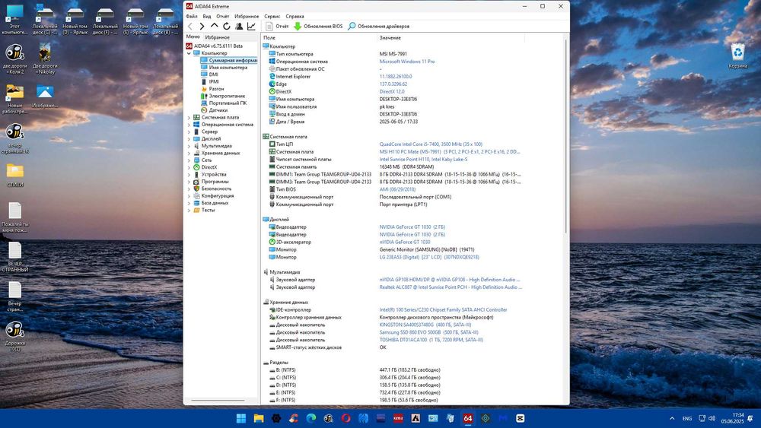The height and width of the screenshot is (428, 761).
Task: Go up one level with the up arrow
Action: point(214,26)
